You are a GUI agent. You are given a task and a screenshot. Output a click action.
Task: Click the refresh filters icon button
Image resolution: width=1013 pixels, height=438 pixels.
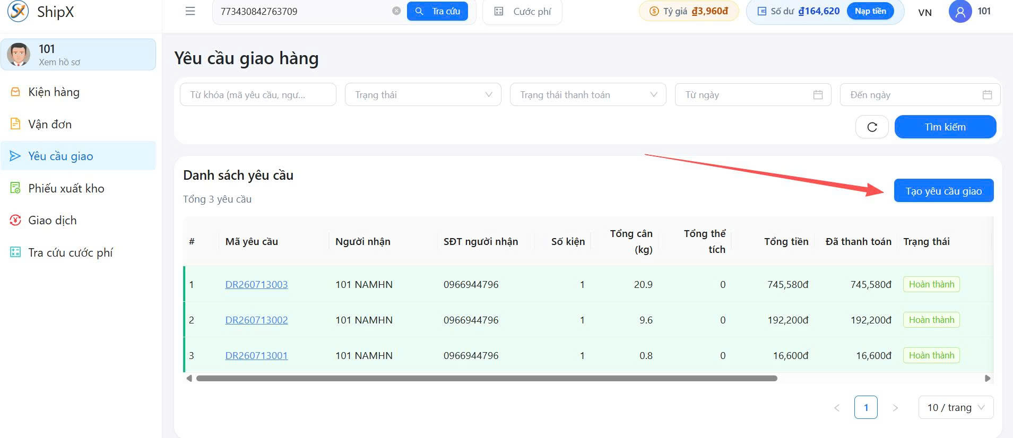(872, 127)
